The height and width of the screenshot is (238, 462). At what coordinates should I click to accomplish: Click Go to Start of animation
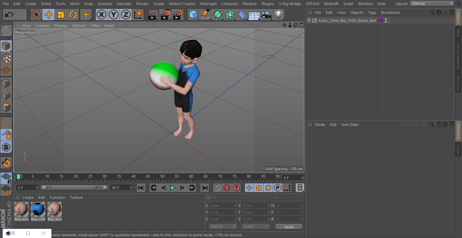click(x=141, y=188)
